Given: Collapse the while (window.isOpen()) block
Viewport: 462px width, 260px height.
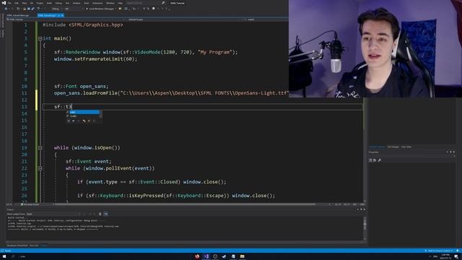Looking at the screenshot, I should point(40,148).
